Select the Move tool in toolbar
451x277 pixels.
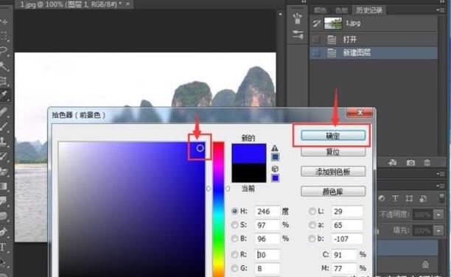[4, 21]
